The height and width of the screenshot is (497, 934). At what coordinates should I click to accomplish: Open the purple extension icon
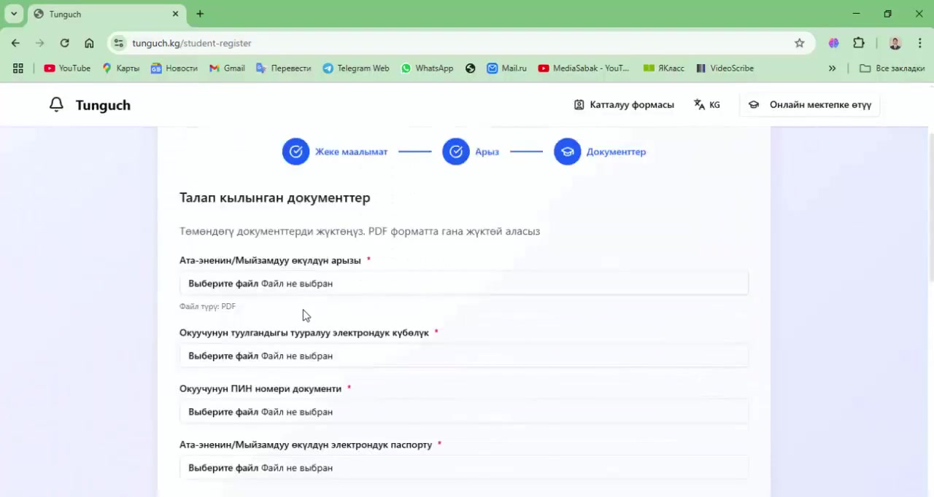click(833, 43)
